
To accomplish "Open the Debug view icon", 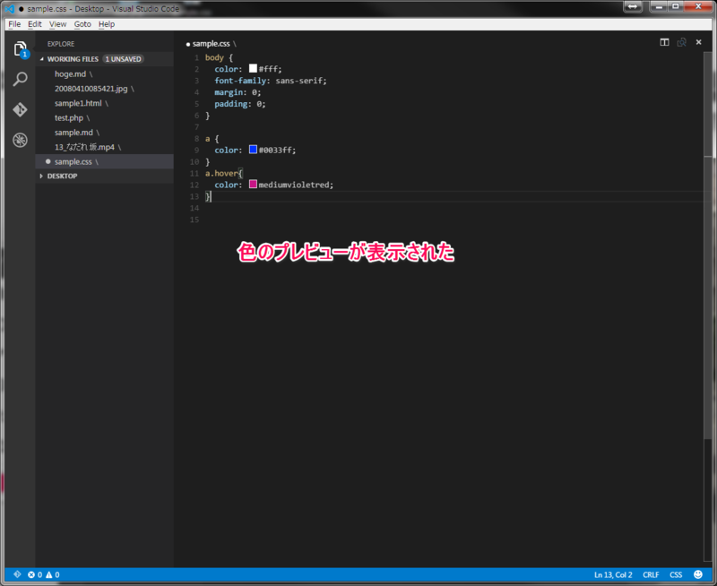I will (20, 140).
